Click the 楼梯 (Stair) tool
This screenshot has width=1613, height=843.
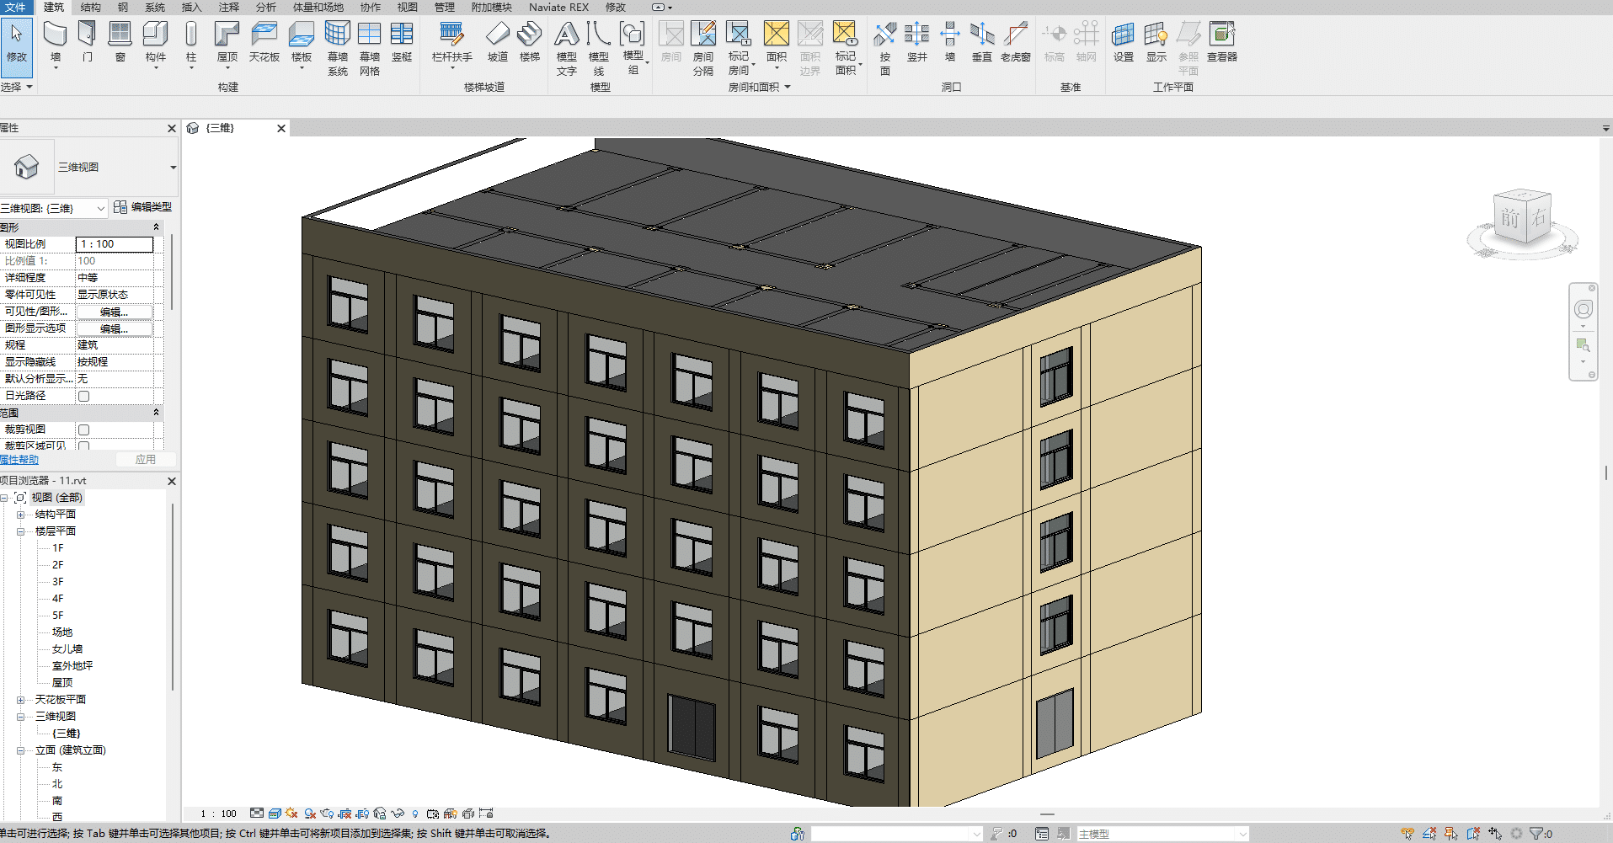click(x=530, y=44)
